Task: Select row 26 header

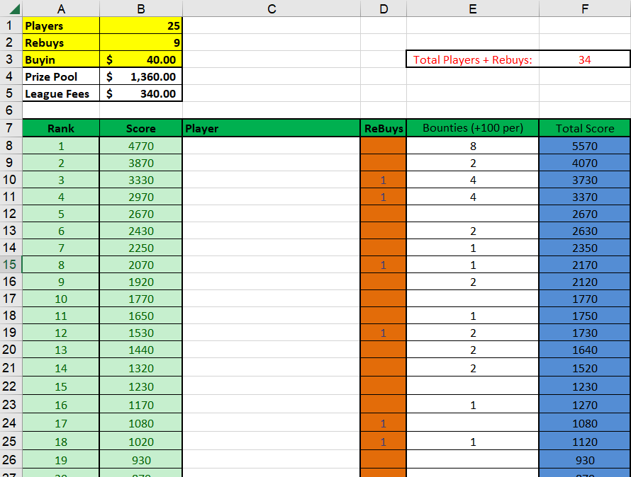Action: click(11, 460)
